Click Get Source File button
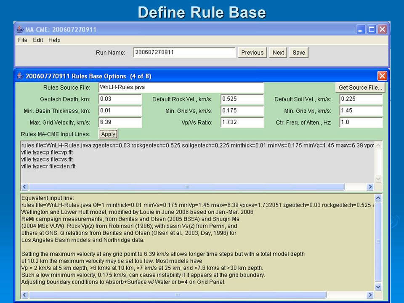404x303 pixels. (x=360, y=88)
